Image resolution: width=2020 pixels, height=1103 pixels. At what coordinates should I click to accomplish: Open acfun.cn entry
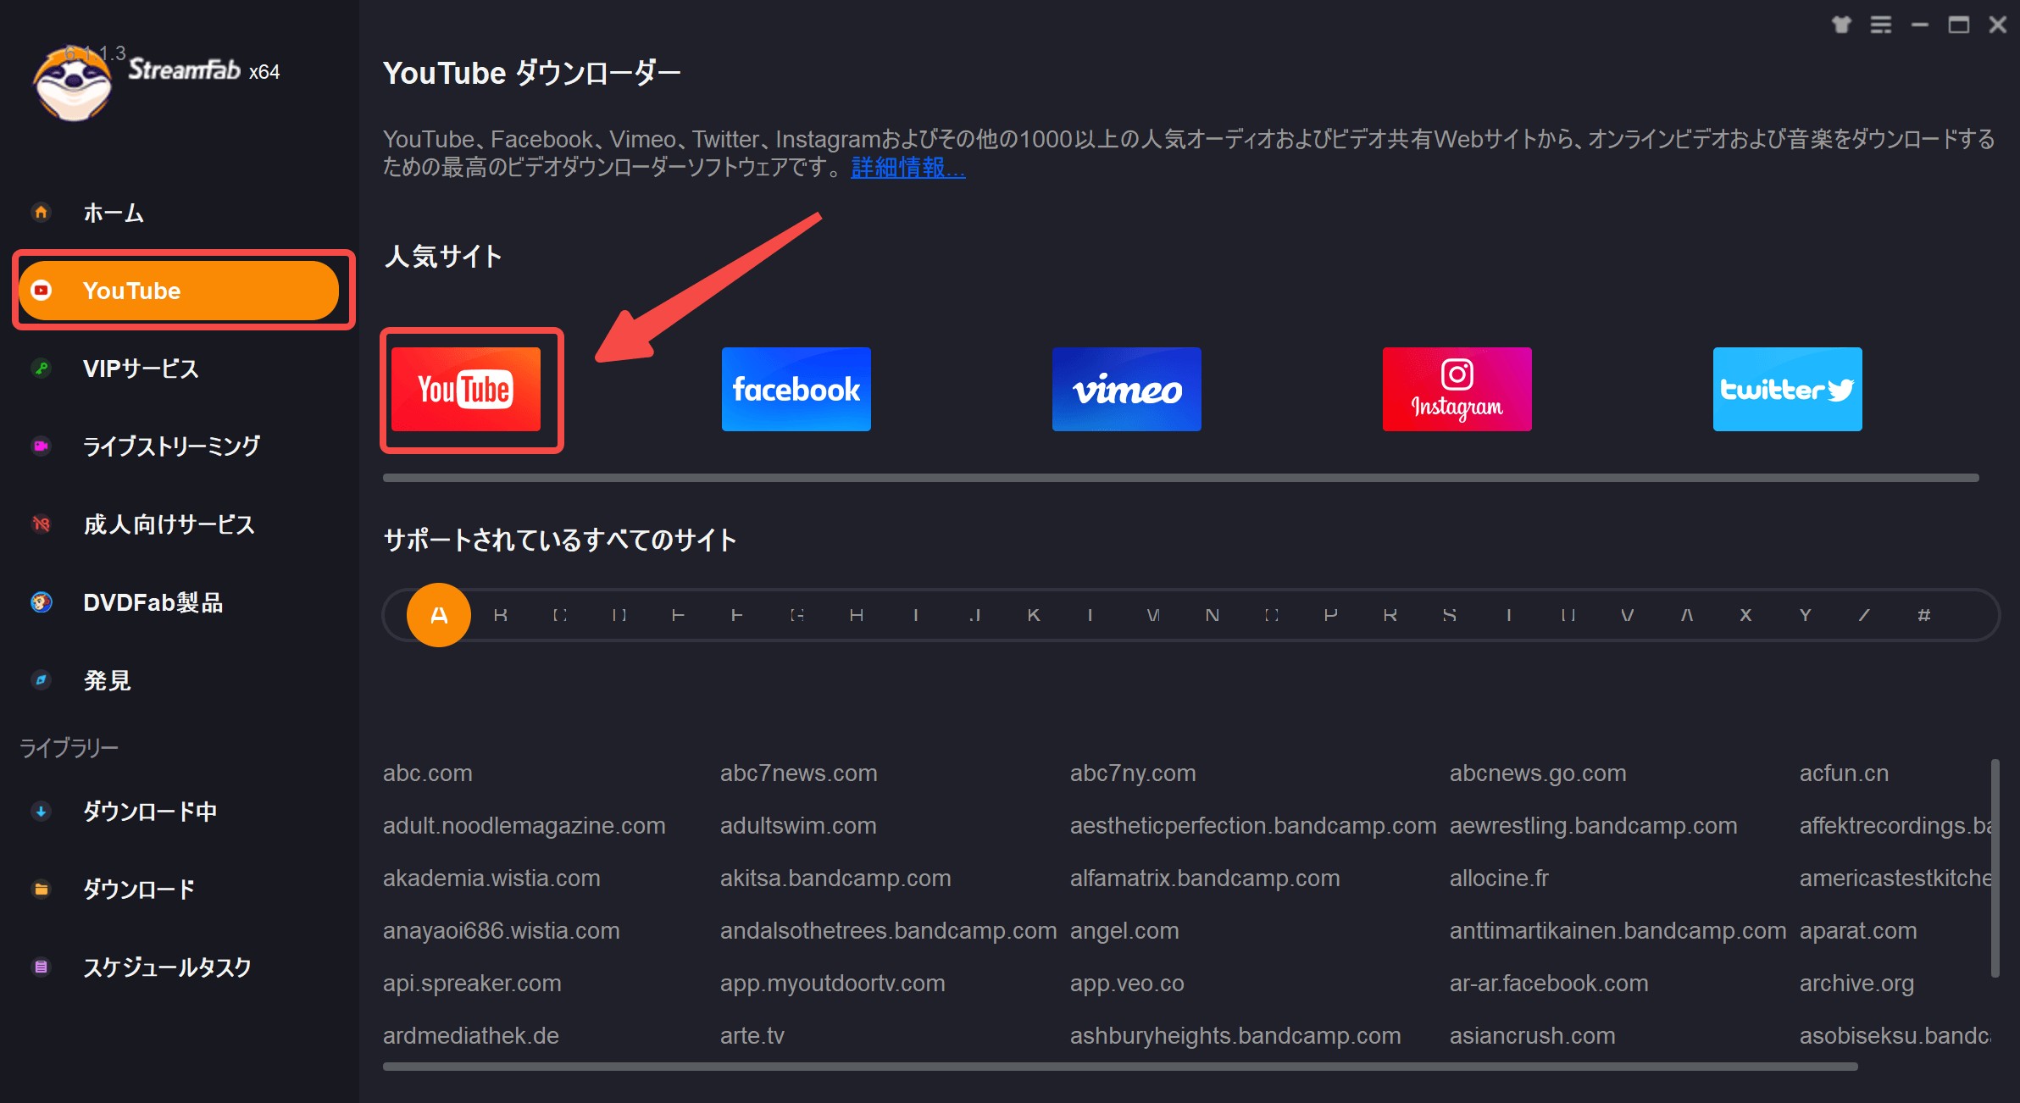point(1844,773)
